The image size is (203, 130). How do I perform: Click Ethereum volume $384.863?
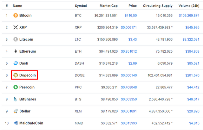192,51
